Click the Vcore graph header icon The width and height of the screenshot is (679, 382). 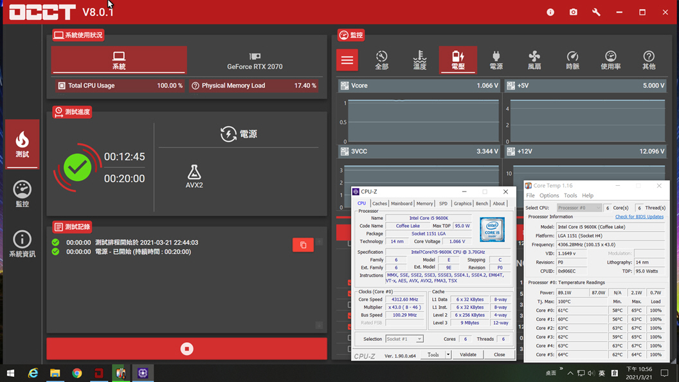(344, 86)
